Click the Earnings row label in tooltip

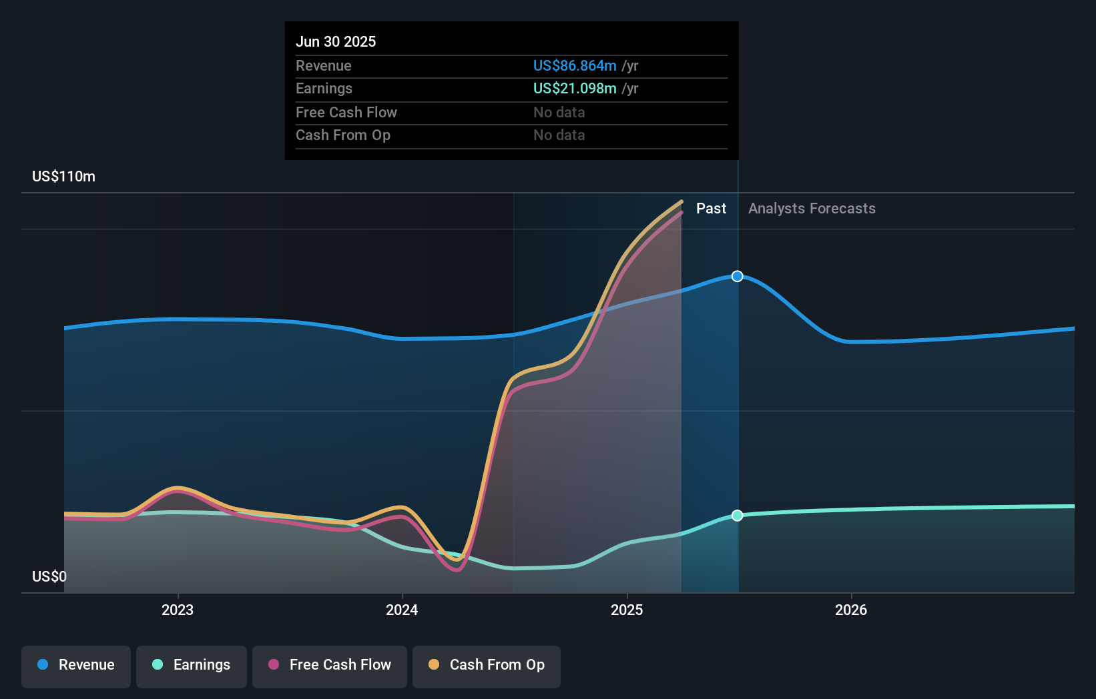click(324, 88)
